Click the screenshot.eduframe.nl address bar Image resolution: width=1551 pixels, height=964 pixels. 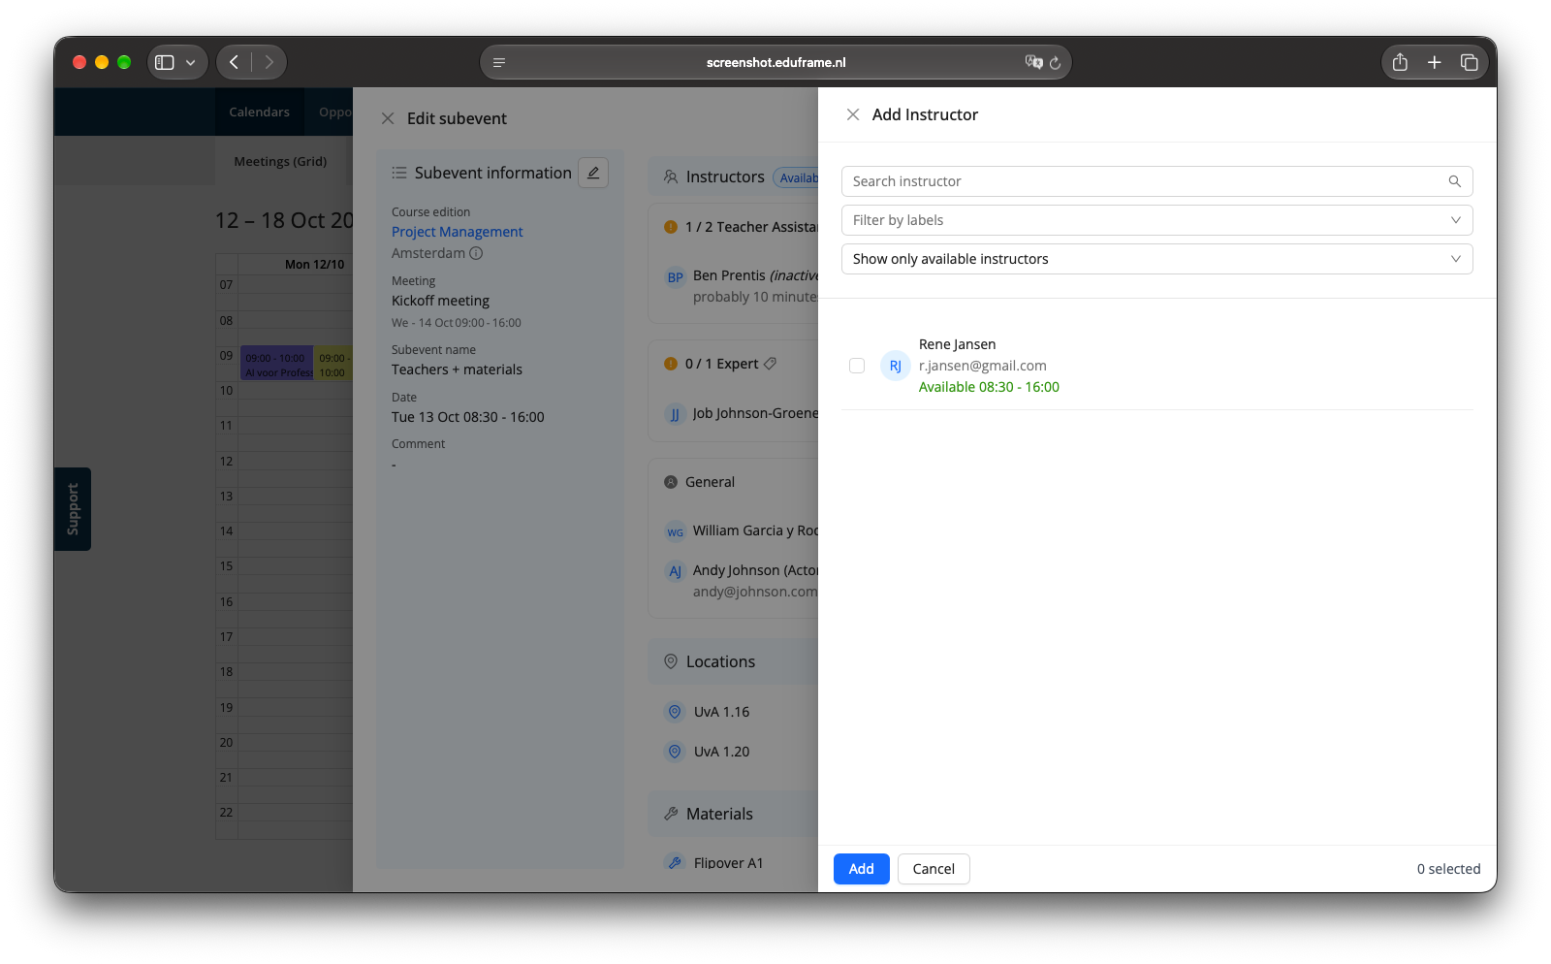775,62
